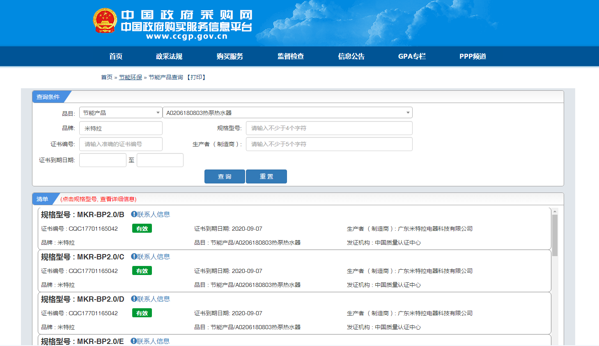Open 信息公告 from the navigation bar

click(x=351, y=56)
